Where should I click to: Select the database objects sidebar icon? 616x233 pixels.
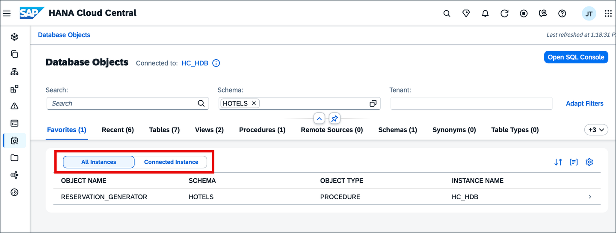pyautogui.click(x=15, y=140)
